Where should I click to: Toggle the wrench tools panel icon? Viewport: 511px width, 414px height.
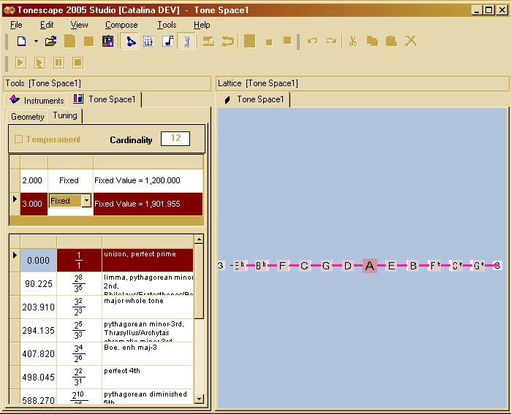point(186,42)
